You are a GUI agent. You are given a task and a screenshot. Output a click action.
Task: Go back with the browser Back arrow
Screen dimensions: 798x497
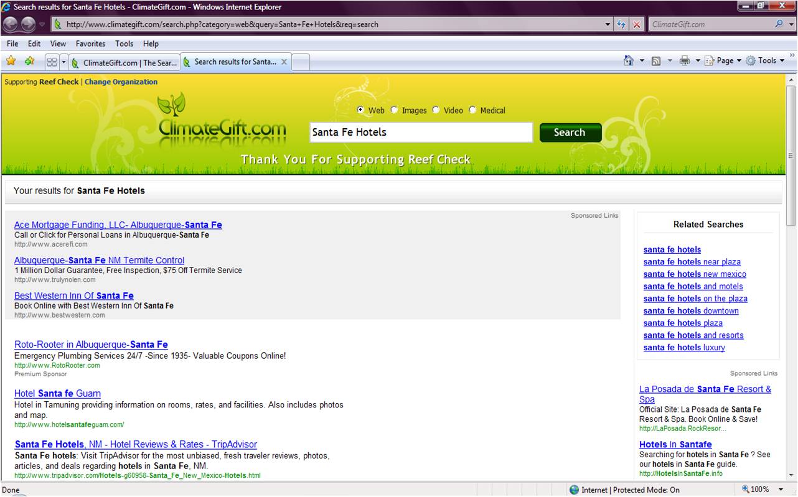point(11,24)
